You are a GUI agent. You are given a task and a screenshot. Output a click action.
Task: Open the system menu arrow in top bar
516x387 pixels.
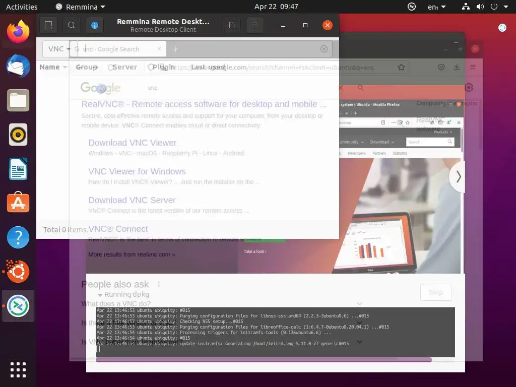click(x=506, y=7)
